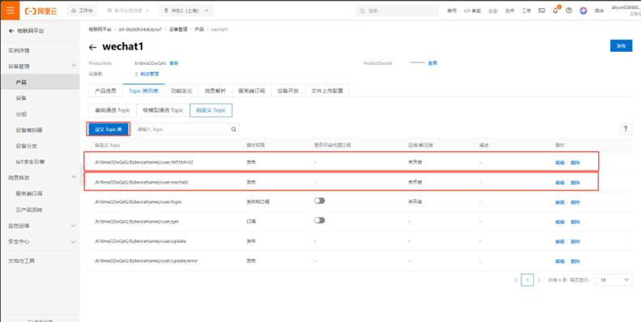View the ProductSecret via 查看

tap(432, 63)
